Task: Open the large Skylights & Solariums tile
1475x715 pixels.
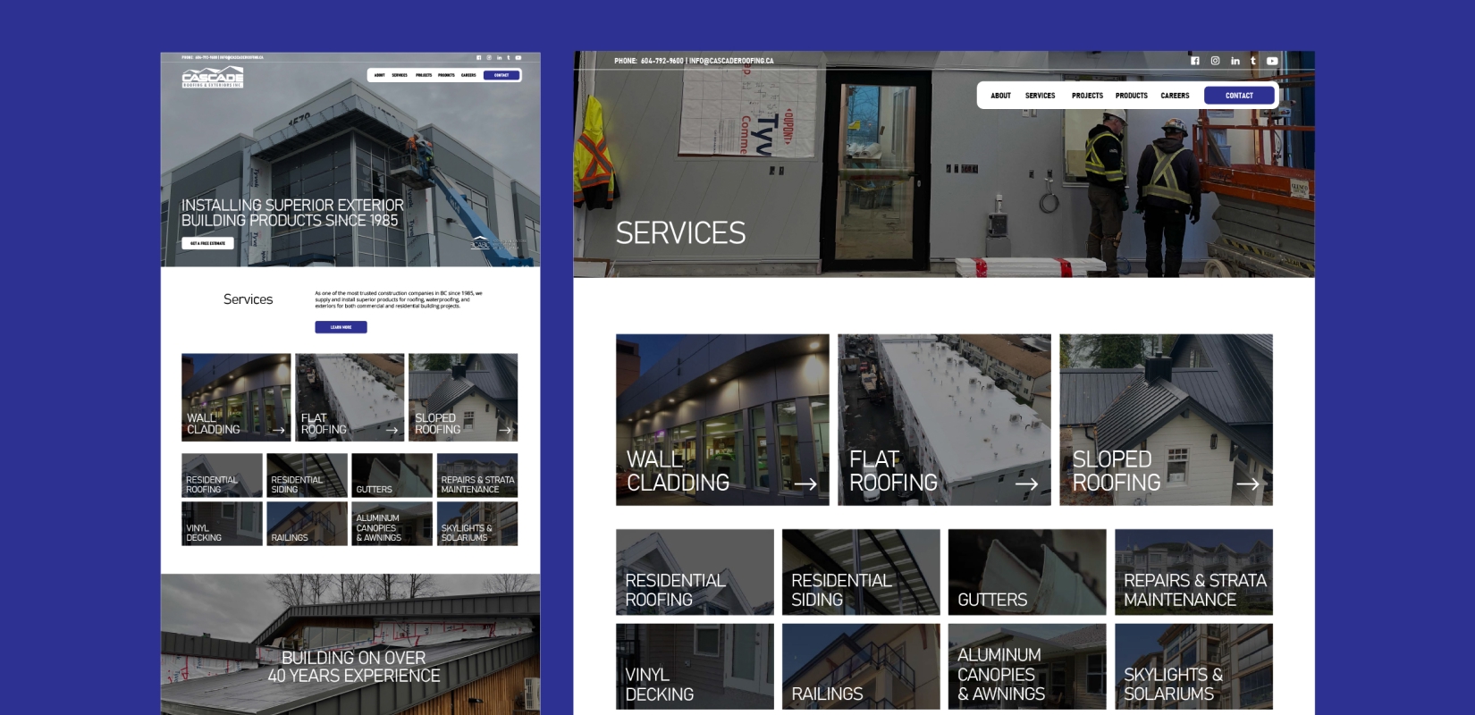Action: (x=1193, y=667)
